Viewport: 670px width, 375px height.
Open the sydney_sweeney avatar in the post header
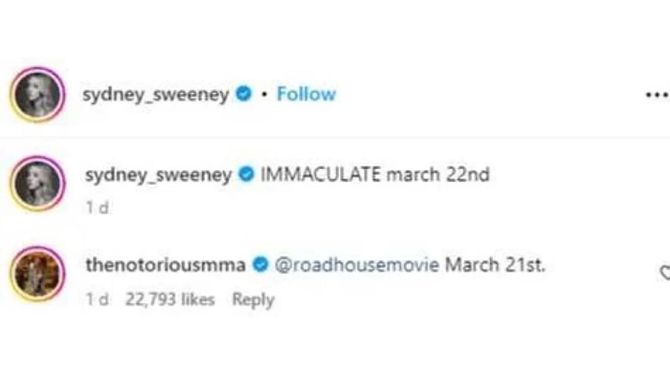37,95
